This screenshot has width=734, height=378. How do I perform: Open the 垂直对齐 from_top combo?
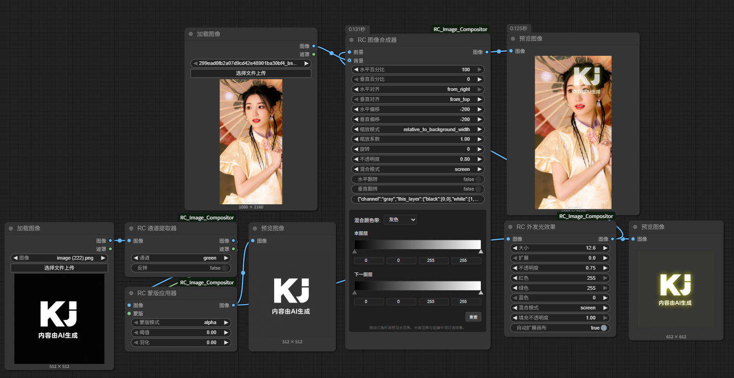coord(418,100)
